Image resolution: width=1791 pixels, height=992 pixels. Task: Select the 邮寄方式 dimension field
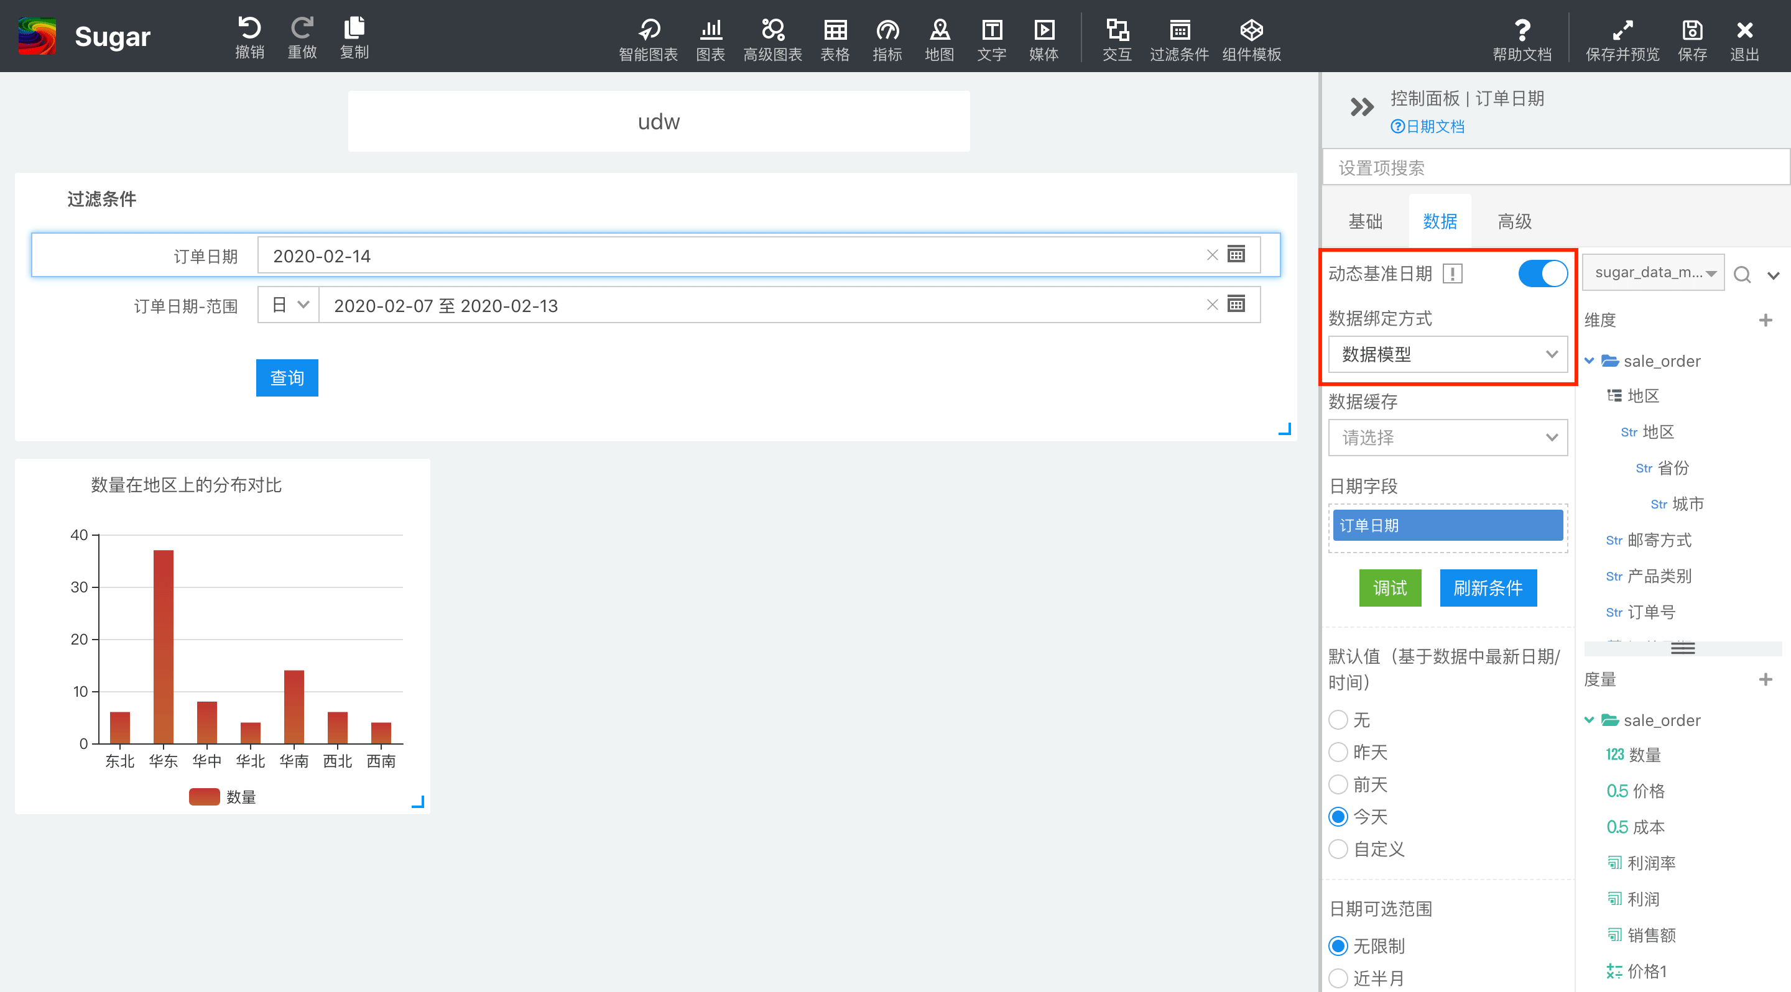tap(1649, 541)
